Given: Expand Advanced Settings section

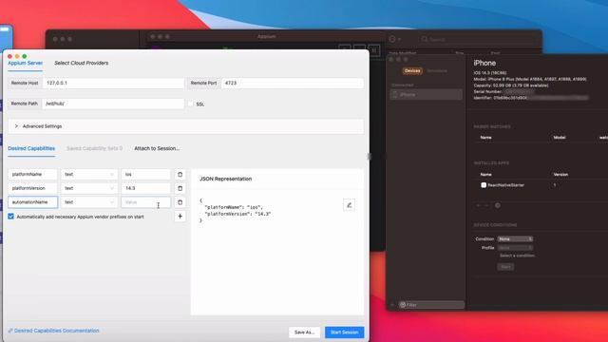Looking at the screenshot, I should click(186, 126).
